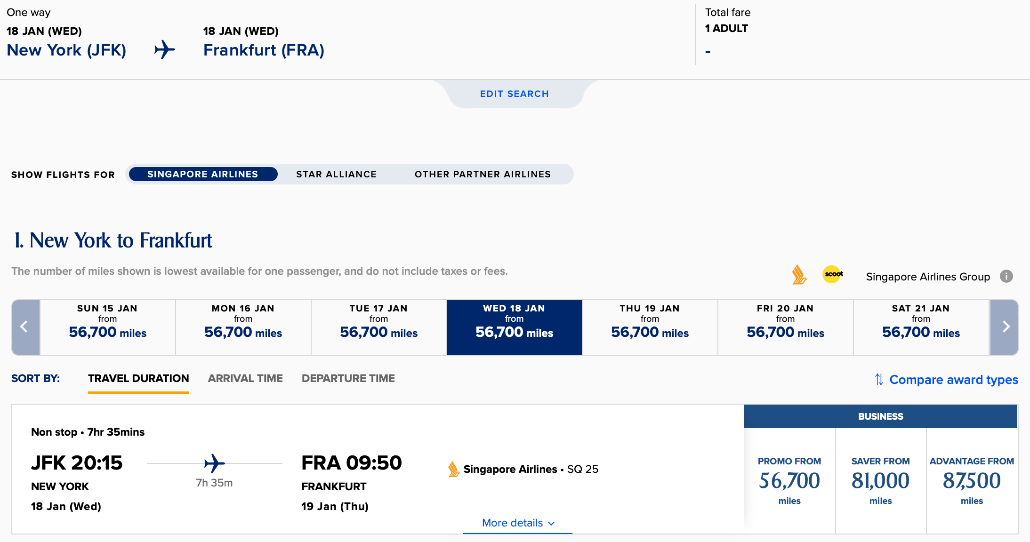Click the info icon beside Singapore Airlines Group
Viewport: 1030px width, 542px height.
(1006, 276)
